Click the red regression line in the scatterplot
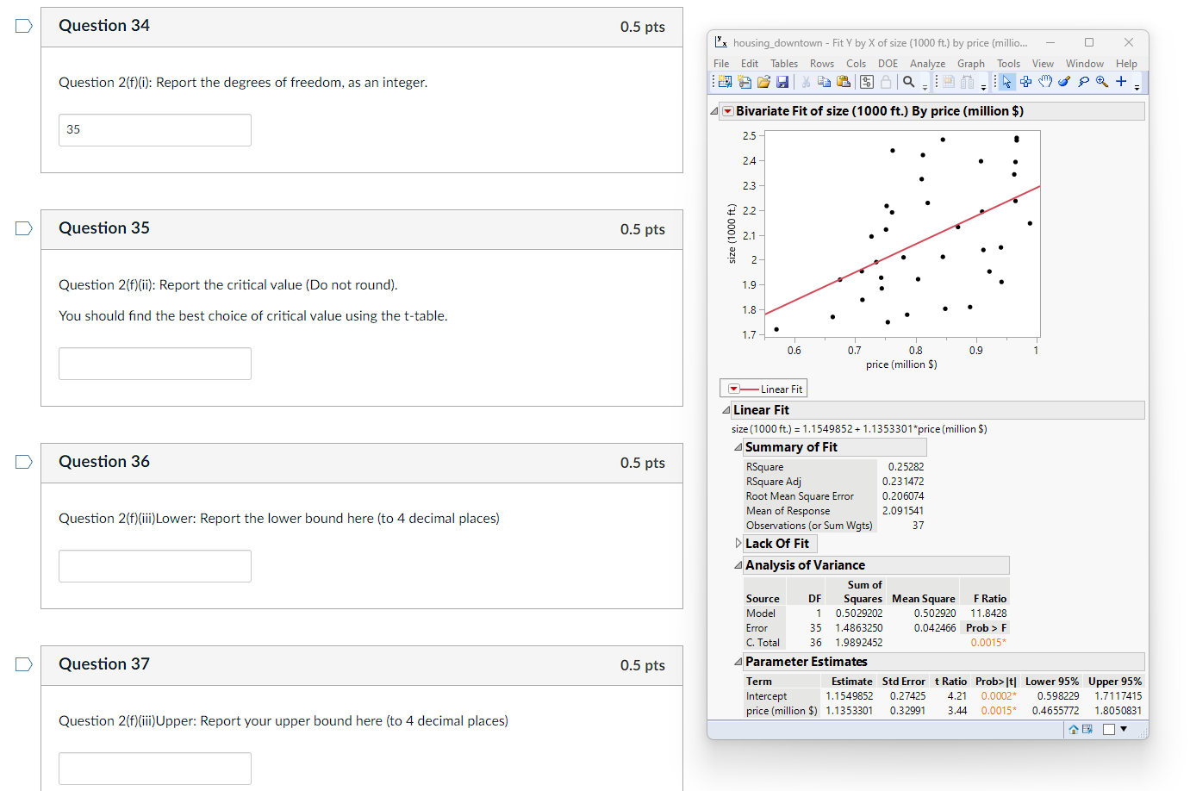This screenshot has width=1190, height=791. pos(902,250)
